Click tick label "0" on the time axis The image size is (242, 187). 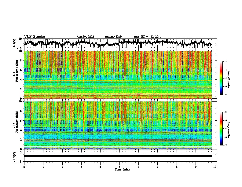tap(24, 167)
